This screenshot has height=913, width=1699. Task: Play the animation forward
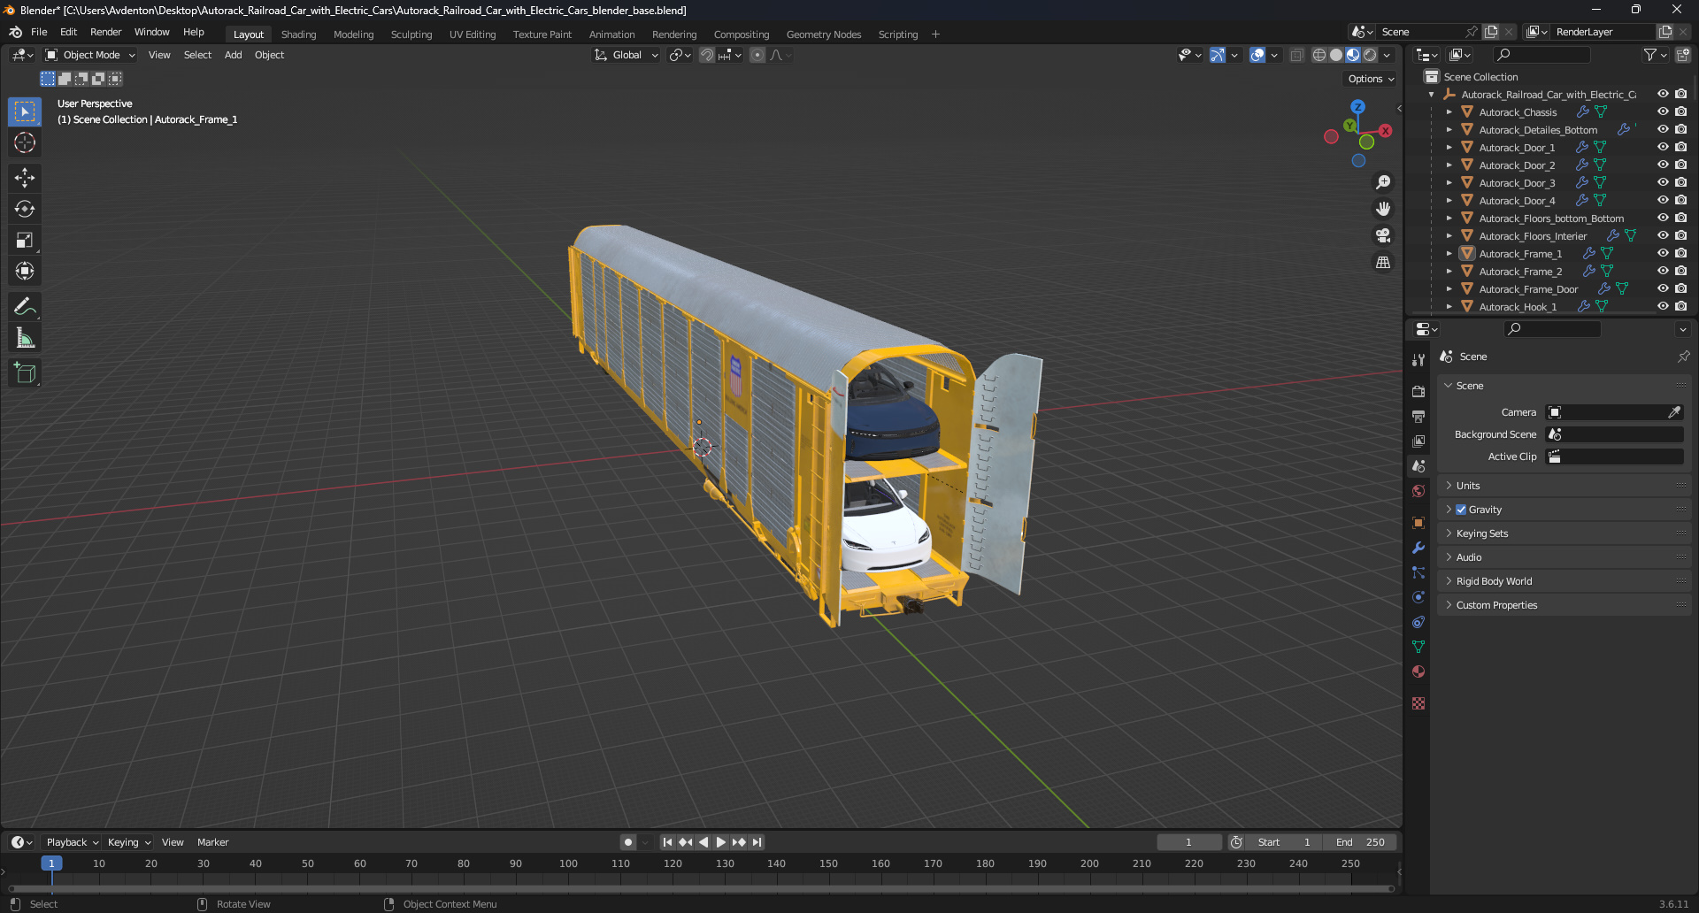pos(721,842)
